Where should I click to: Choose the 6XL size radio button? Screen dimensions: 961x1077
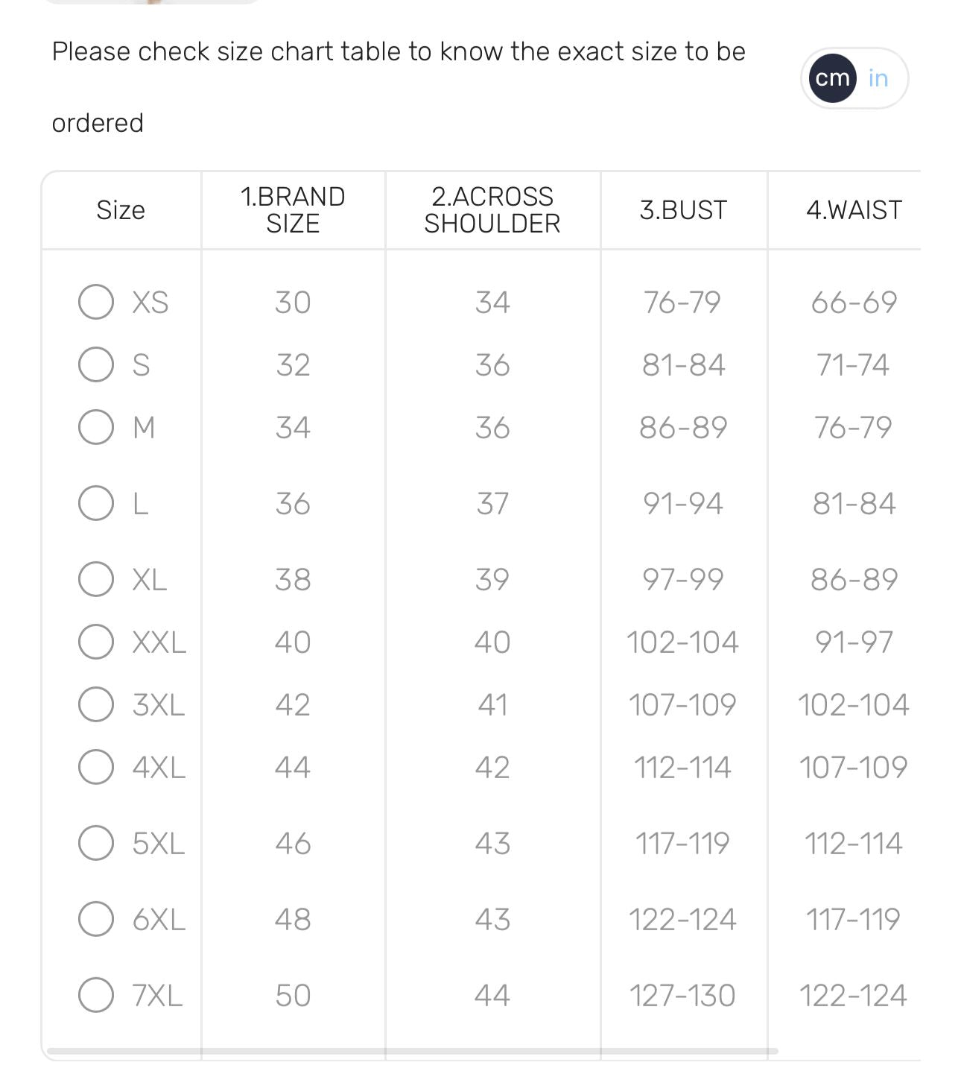pyautogui.click(x=96, y=919)
